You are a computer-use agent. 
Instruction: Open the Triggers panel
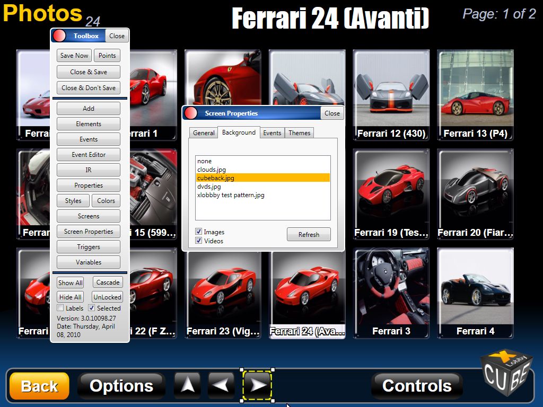click(89, 247)
